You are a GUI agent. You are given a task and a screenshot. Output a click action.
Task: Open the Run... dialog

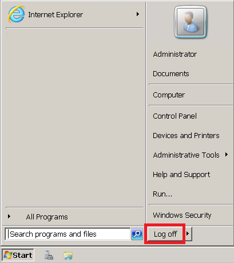162,194
